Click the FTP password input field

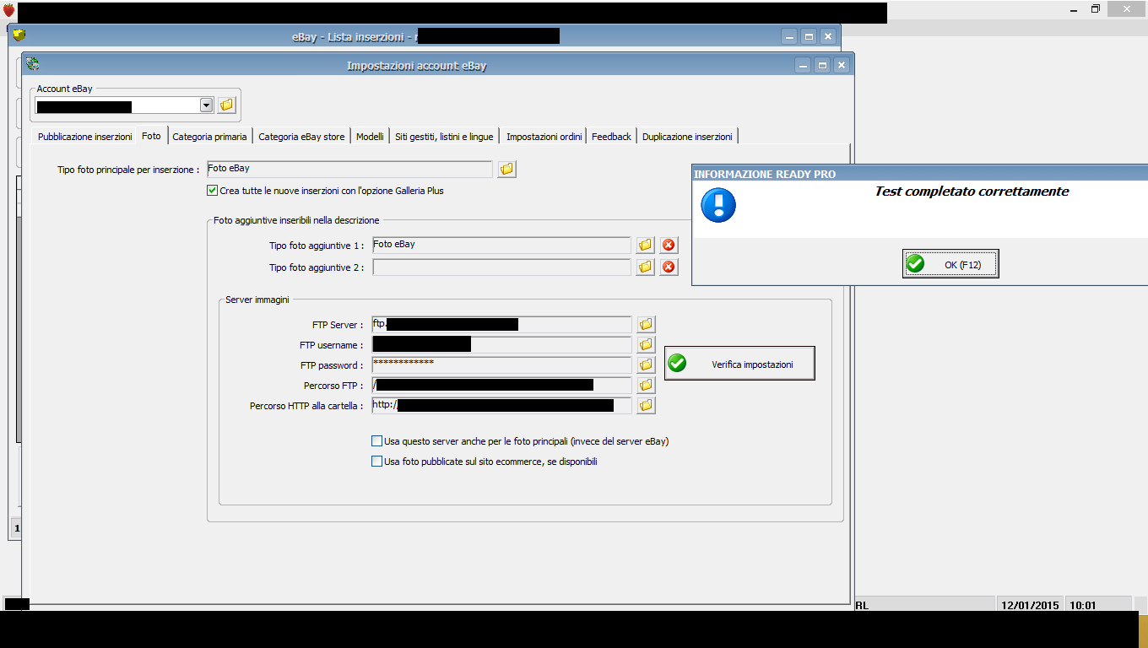(x=501, y=365)
